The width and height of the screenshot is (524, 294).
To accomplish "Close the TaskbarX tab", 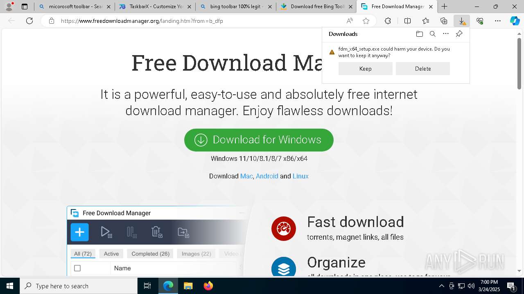I will 189,7.
